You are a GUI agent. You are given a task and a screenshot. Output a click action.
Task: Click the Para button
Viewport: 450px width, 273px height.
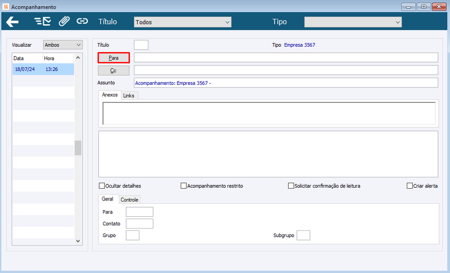click(x=114, y=58)
